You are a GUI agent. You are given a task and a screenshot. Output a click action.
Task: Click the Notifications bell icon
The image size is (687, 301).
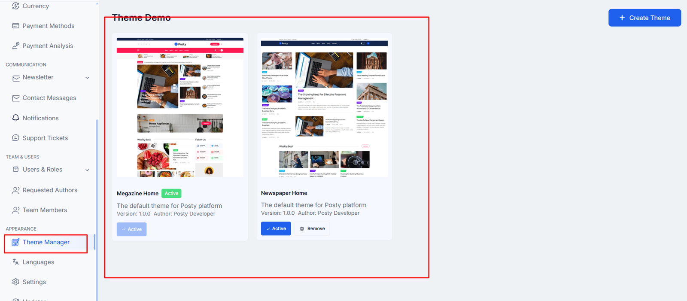tap(16, 118)
